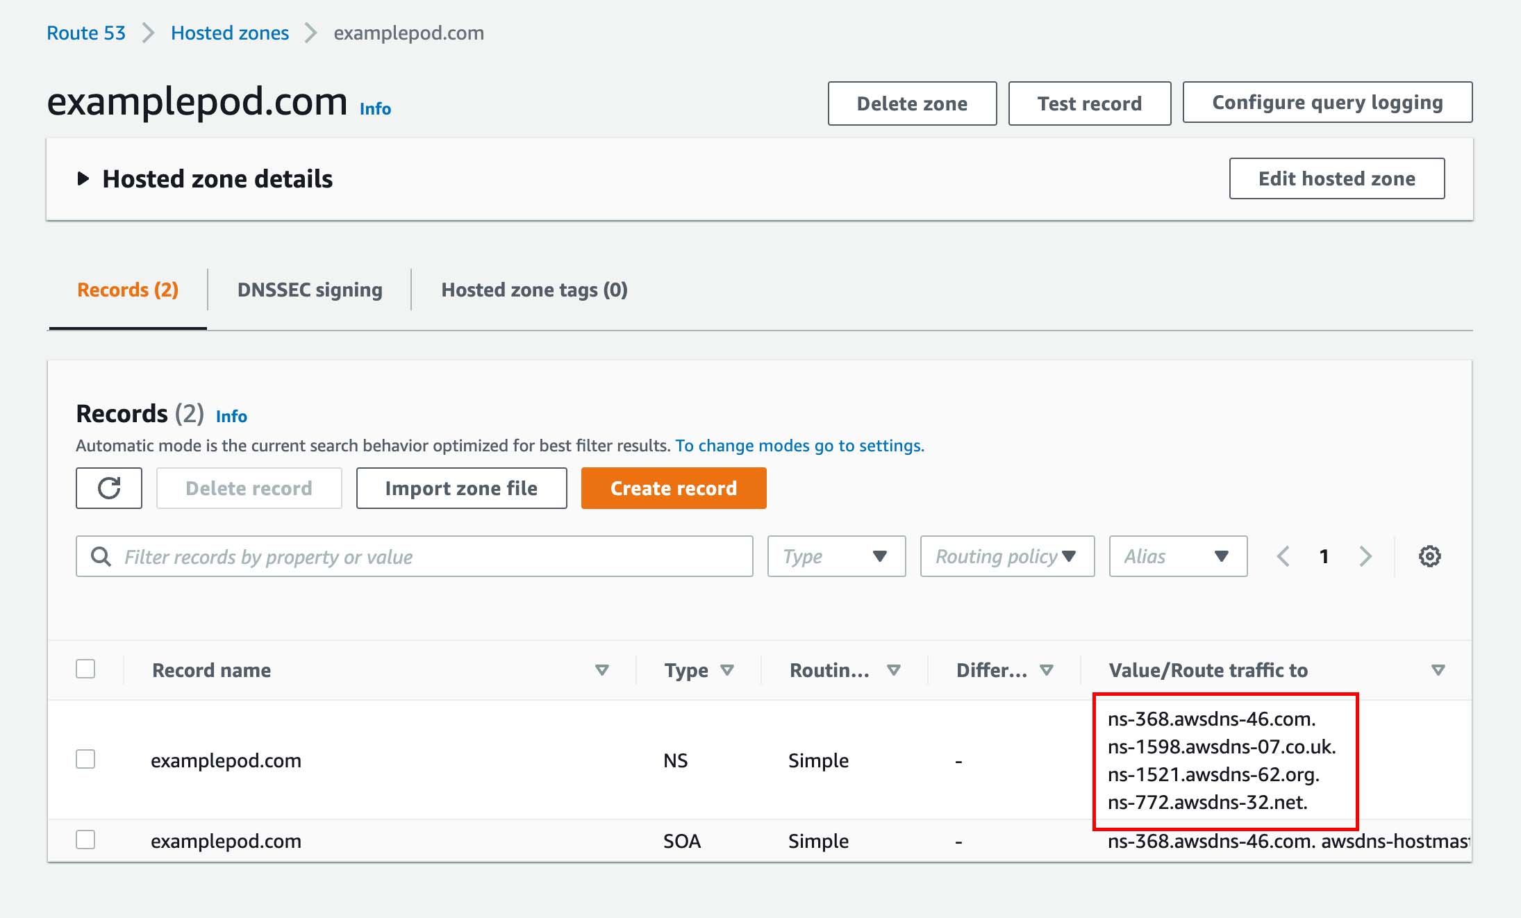Image resolution: width=1521 pixels, height=918 pixels.
Task: Check the SOA record examplepod.com checkbox
Action: point(85,840)
